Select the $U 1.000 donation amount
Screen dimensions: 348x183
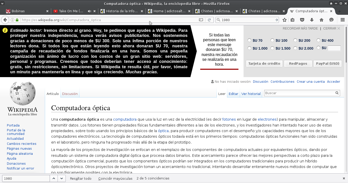[249, 48]
